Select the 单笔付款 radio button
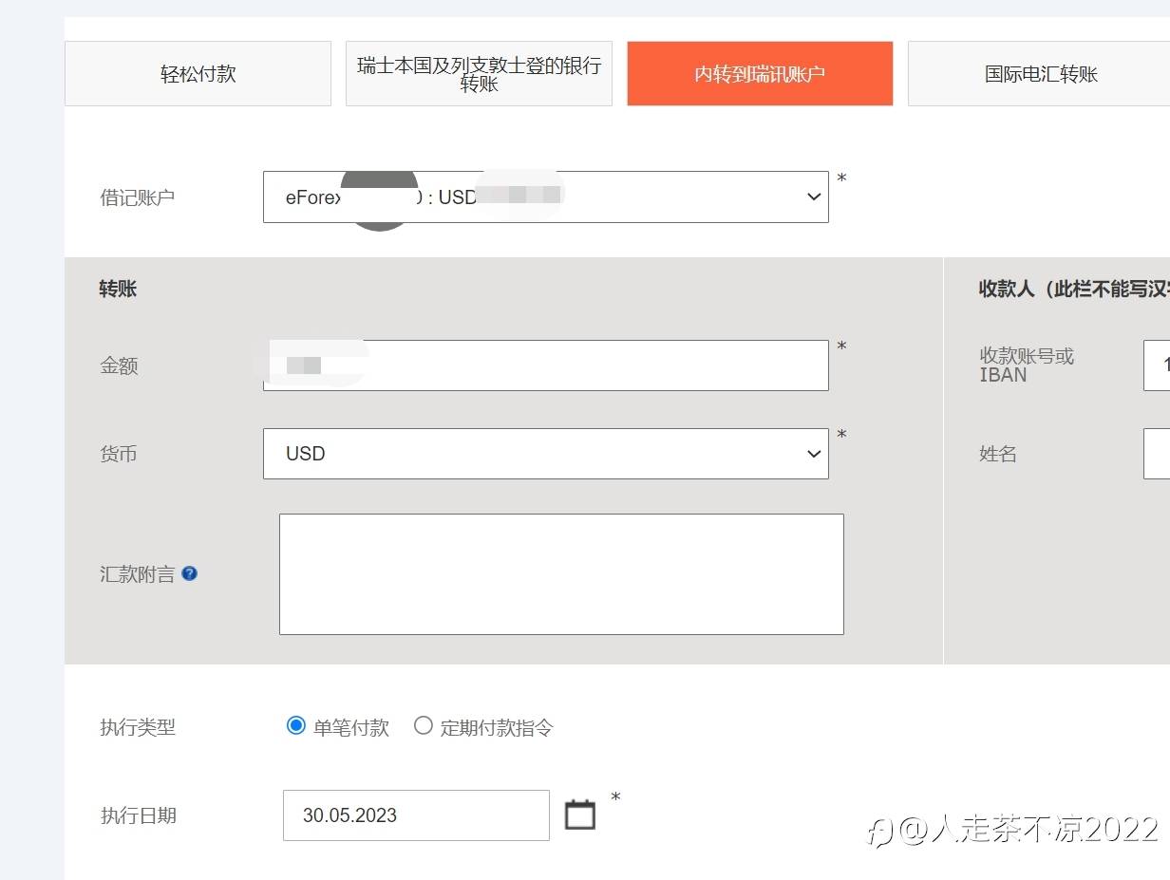This screenshot has height=880, width=1170. 295,726
